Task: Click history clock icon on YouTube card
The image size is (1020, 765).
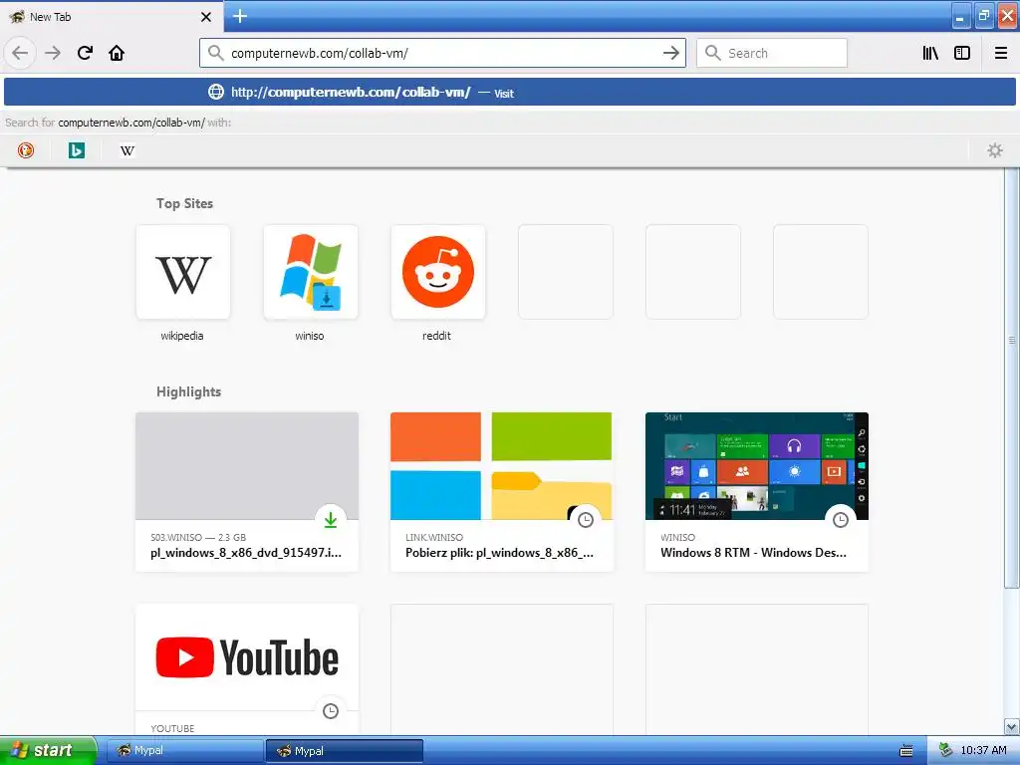Action: [331, 711]
